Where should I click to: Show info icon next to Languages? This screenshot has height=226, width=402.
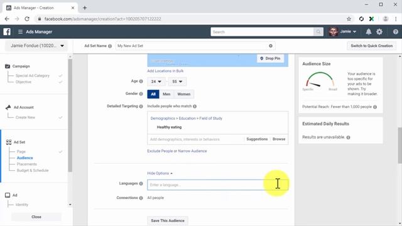pyautogui.click(x=141, y=183)
